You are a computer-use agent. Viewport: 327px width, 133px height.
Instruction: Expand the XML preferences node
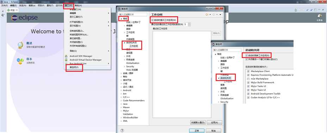pyautogui.click(x=121, y=121)
